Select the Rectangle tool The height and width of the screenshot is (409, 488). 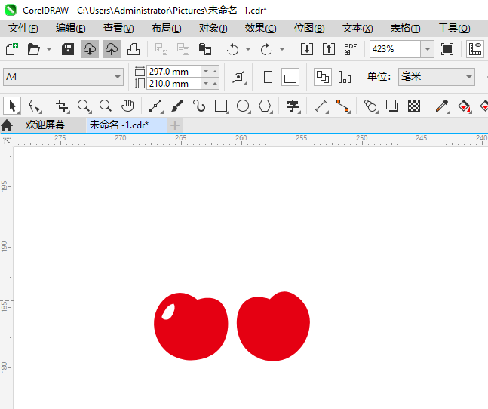coord(221,106)
